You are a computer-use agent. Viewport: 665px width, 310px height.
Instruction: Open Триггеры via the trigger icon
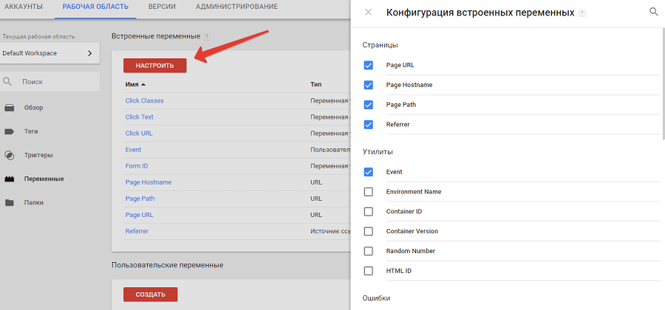[10, 155]
